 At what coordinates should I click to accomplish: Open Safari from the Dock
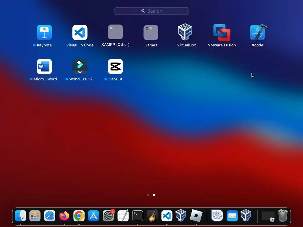click(x=50, y=216)
